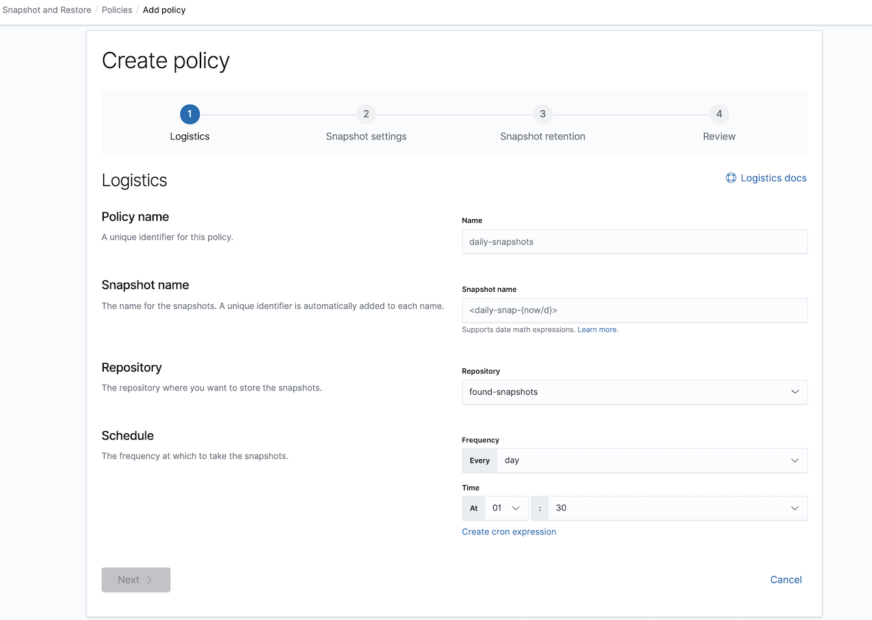Click the Snapshot name input field
Screen dimensions: 872x620
pos(634,310)
